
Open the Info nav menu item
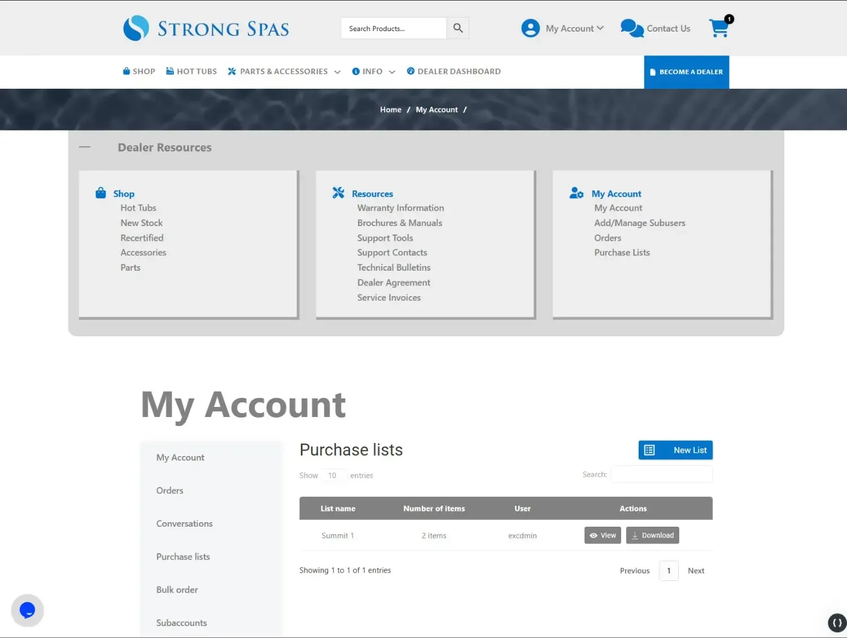click(367, 71)
